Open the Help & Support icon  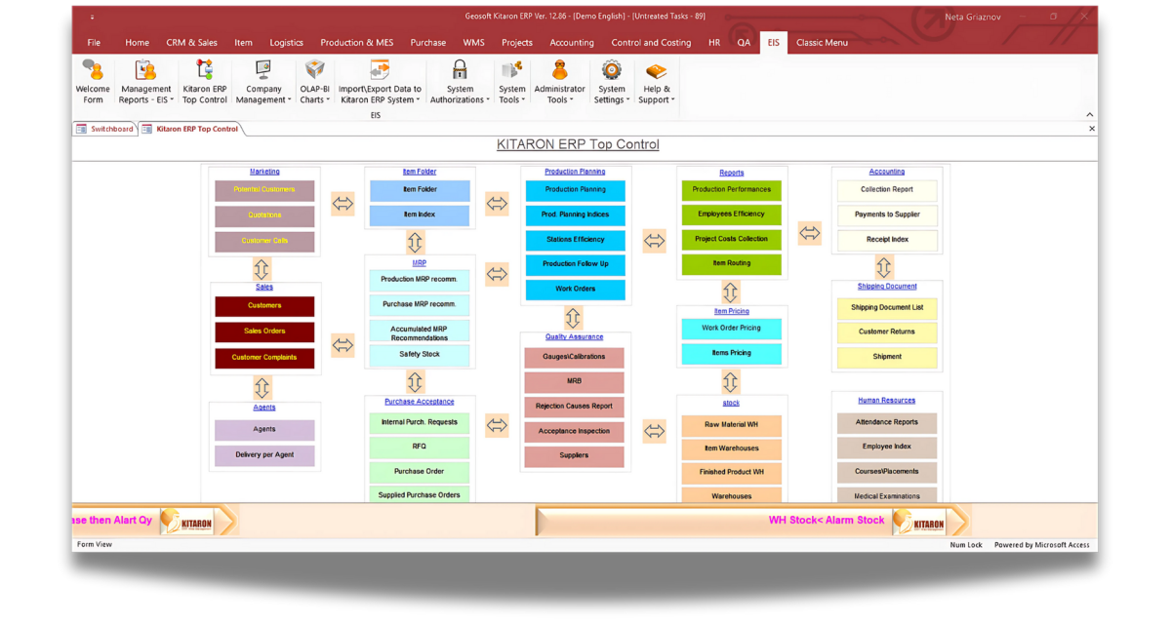pyautogui.click(x=657, y=71)
